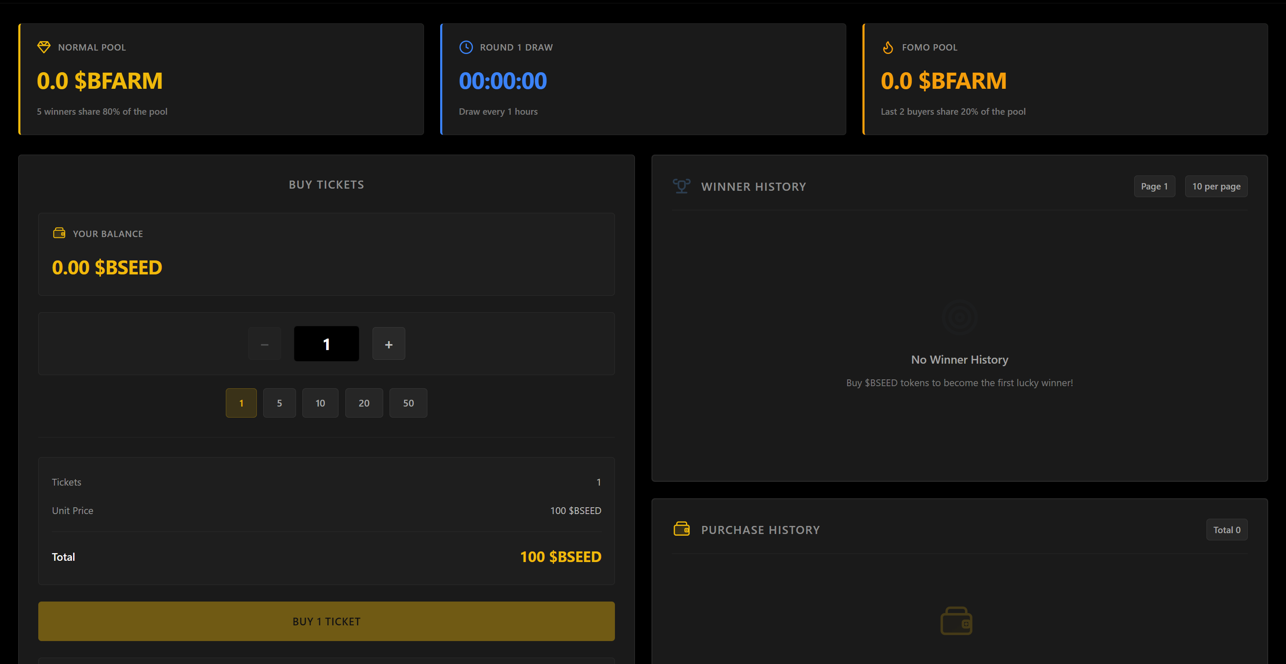The height and width of the screenshot is (664, 1286).
Task: Open the 10 per page dropdown
Action: [x=1216, y=186]
